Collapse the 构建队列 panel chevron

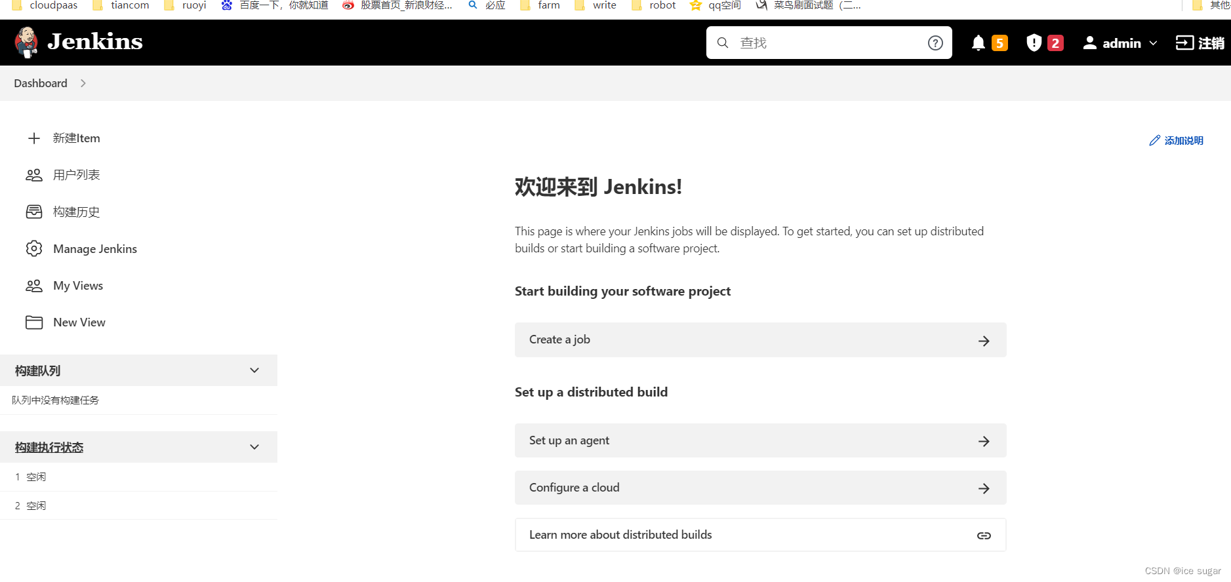(254, 370)
